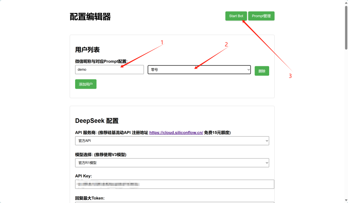The width and height of the screenshot is (348, 203).
Task: Click the page vertical scrollbar thumb
Action: tap(346, 28)
